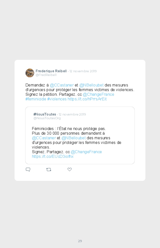Click the @NousToutesOrg handle

(x=47, y=118)
